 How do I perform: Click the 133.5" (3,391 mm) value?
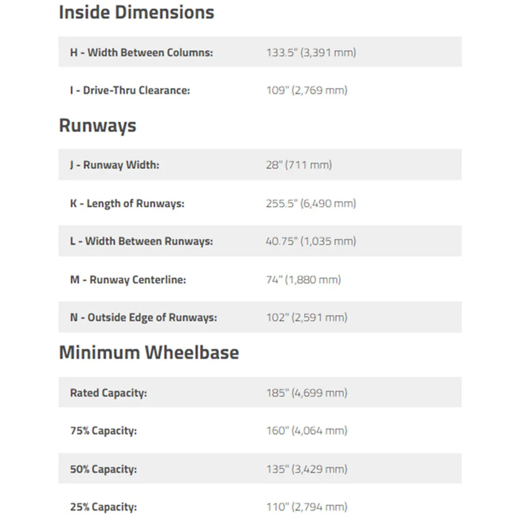(311, 52)
